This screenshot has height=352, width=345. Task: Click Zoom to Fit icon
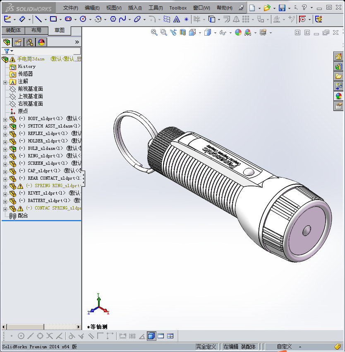click(x=154, y=33)
